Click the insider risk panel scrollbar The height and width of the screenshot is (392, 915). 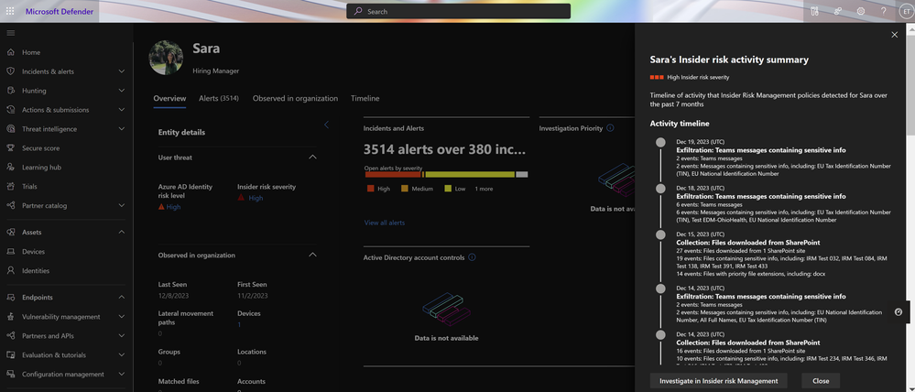click(x=912, y=84)
